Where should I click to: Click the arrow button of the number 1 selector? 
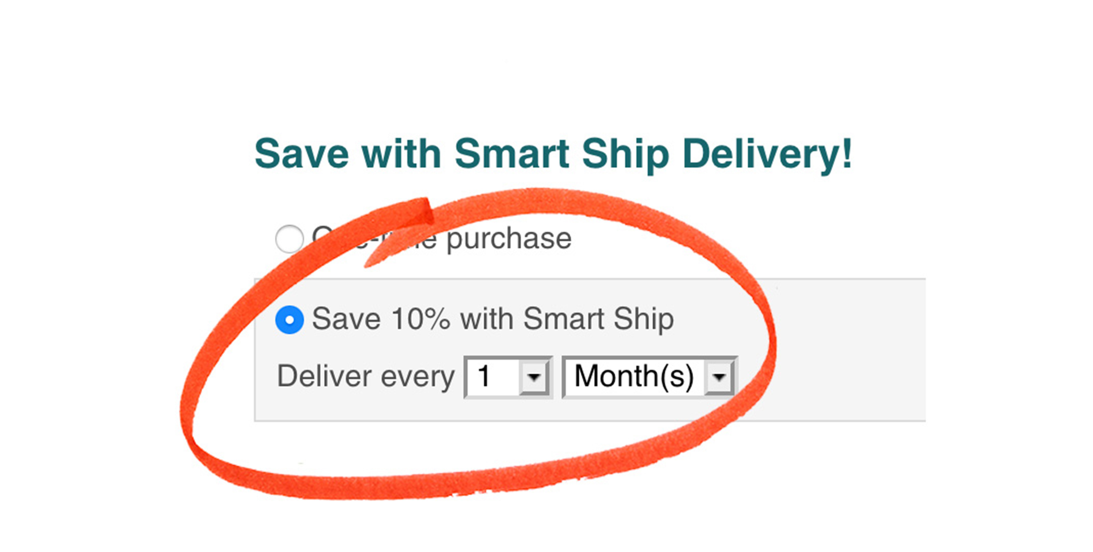534,377
